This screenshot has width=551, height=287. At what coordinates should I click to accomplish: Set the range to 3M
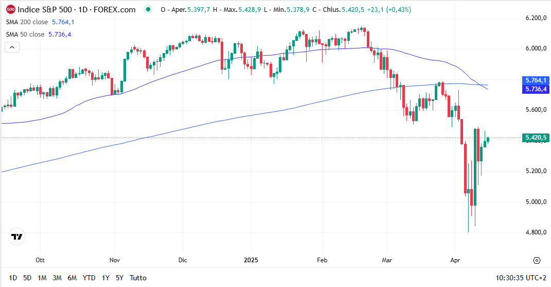click(x=57, y=278)
